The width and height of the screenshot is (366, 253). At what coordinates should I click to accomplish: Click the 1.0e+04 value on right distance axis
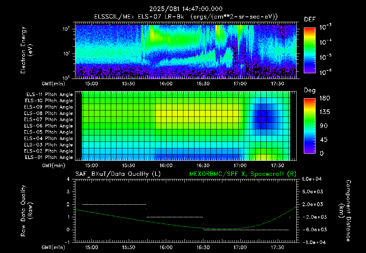[x=312, y=179]
